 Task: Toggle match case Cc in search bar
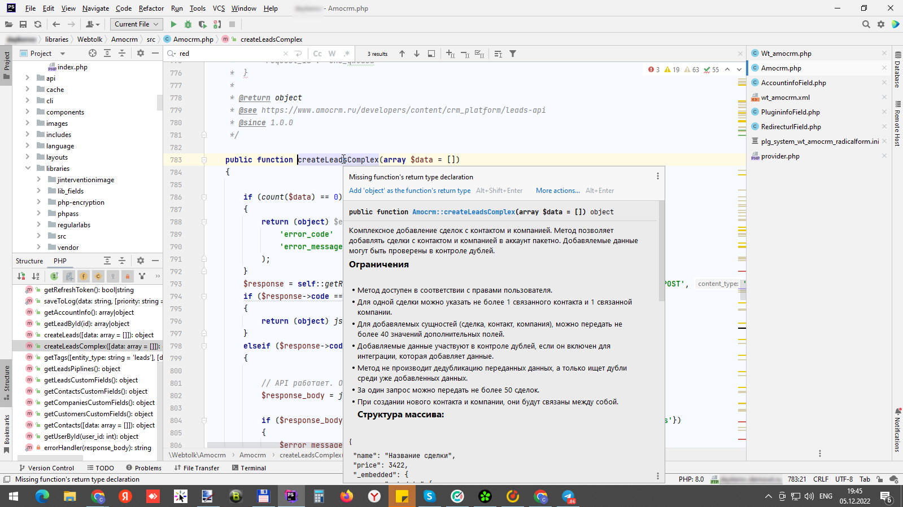pos(317,54)
